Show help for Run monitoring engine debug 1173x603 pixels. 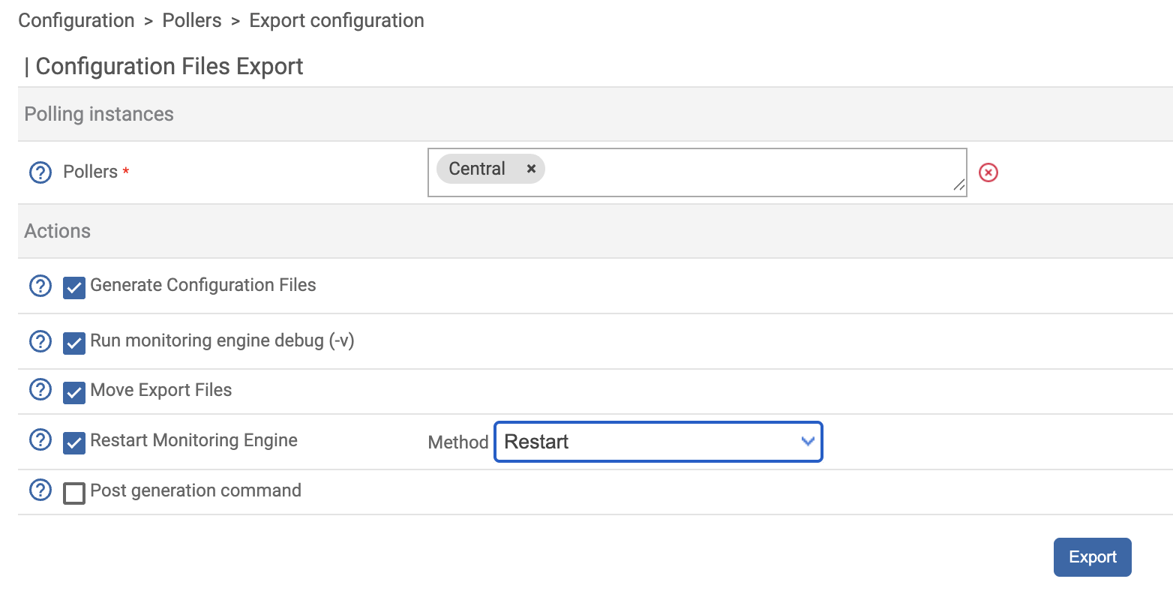(x=40, y=341)
